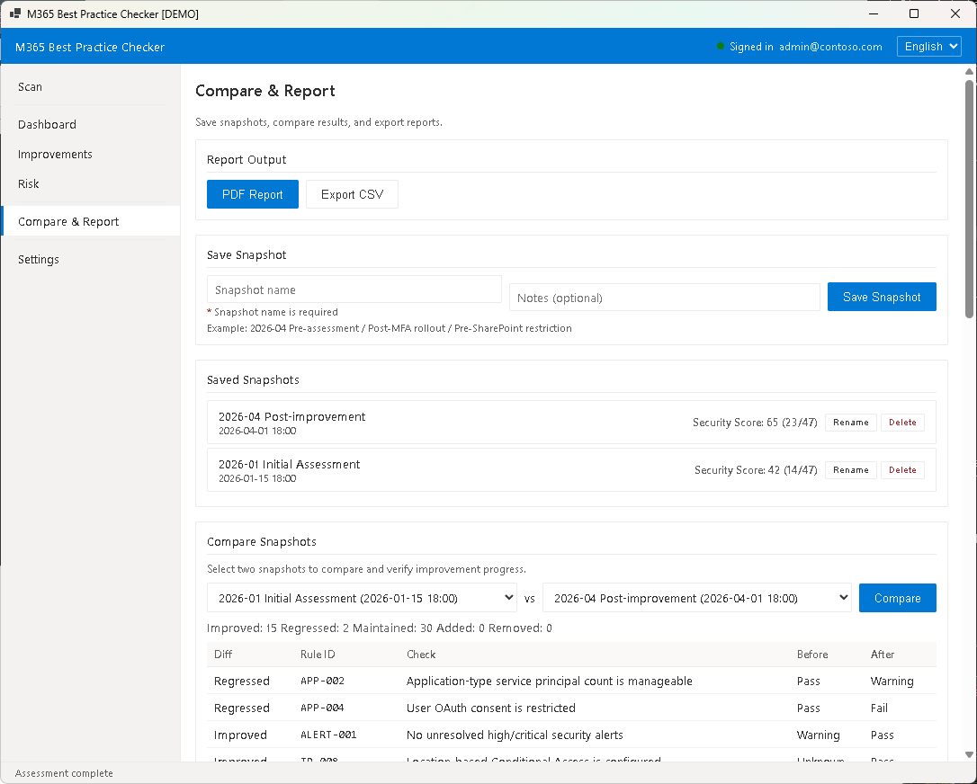Click the green signed-in status dot

pyautogui.click(x=721, y=47)
